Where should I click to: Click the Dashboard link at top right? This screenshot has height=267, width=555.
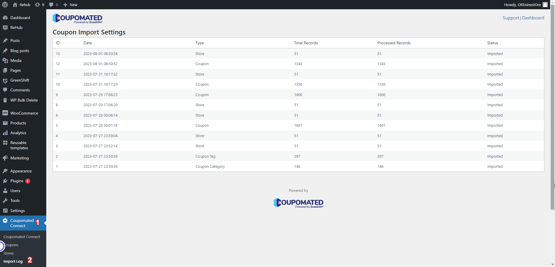click(x=533, y=18)
